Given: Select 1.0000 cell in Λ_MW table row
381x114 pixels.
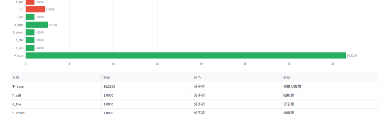Looking at the screenshot, I should point(146,104).
